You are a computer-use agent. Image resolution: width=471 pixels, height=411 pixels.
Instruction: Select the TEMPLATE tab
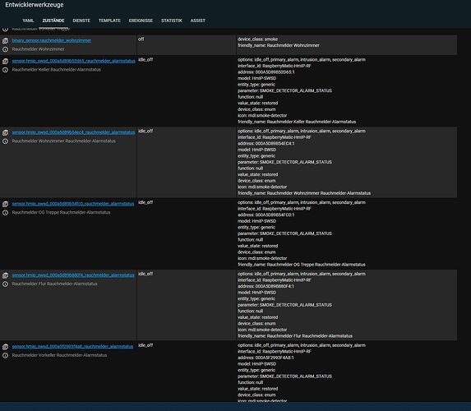tap(109, 21)
